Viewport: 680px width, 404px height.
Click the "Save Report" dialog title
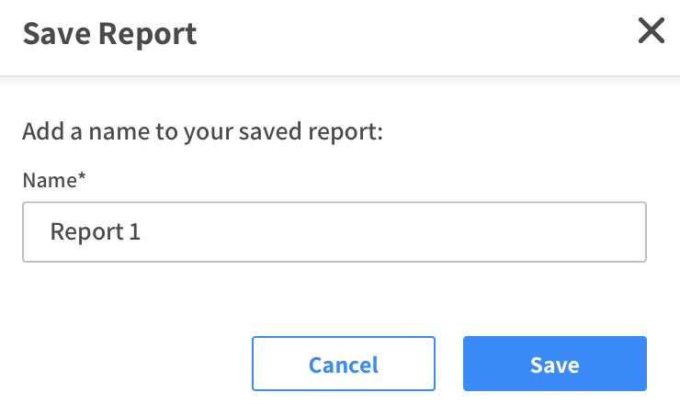click(x=109, y=34)
